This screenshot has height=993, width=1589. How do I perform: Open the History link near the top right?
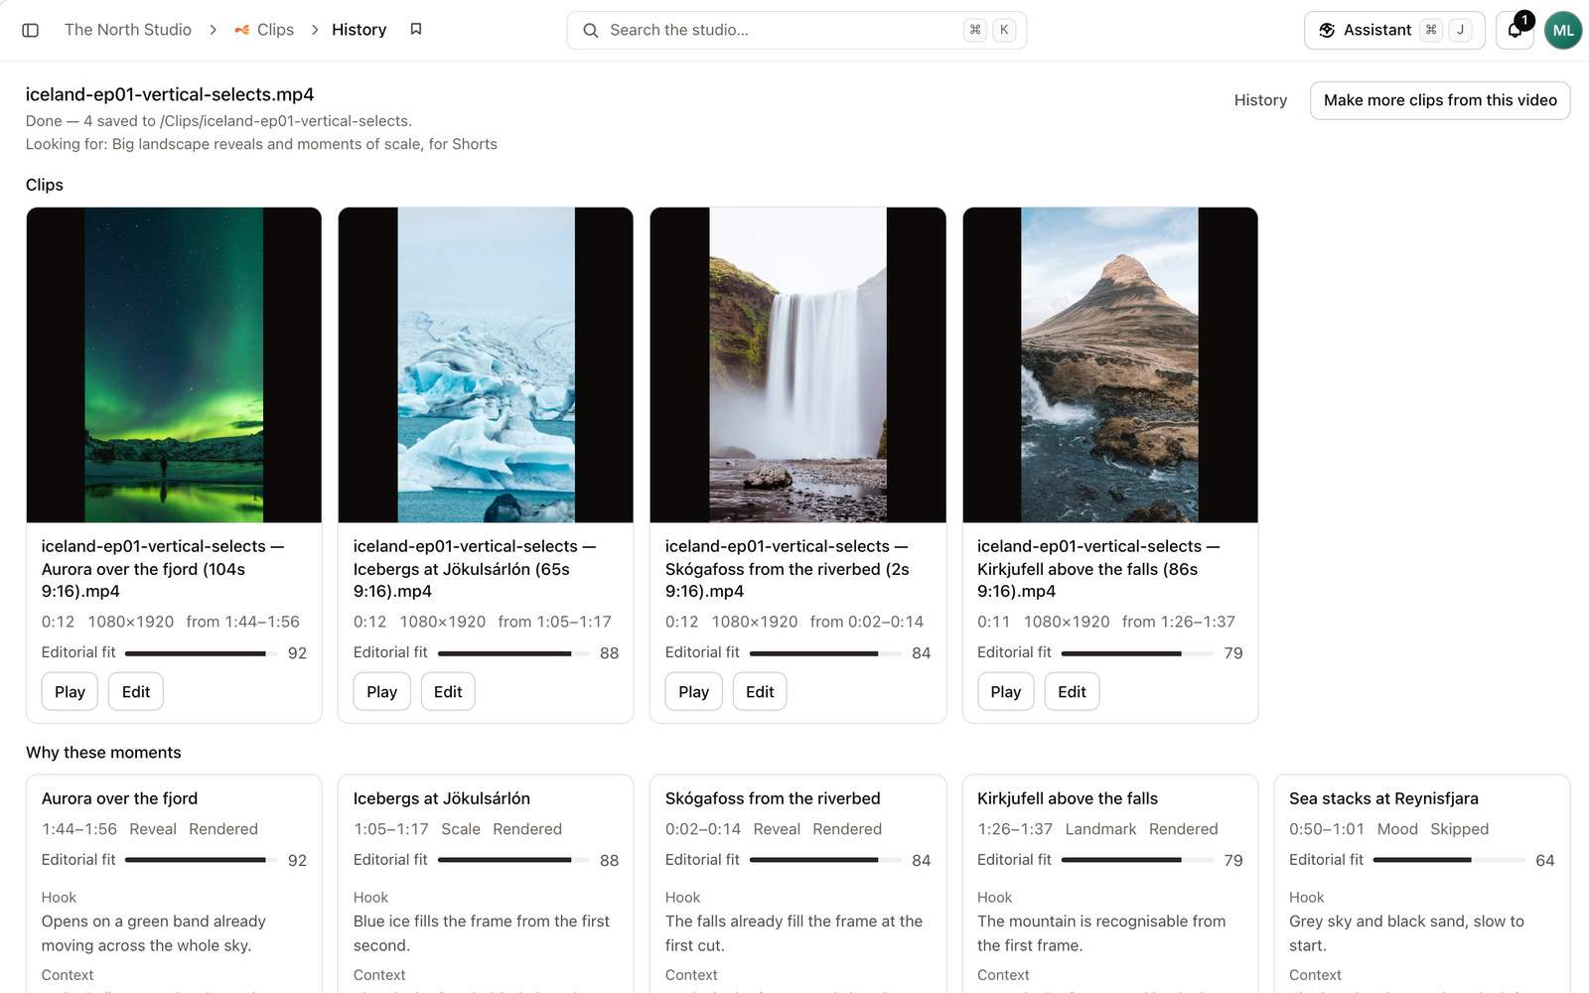point(1260,100)
